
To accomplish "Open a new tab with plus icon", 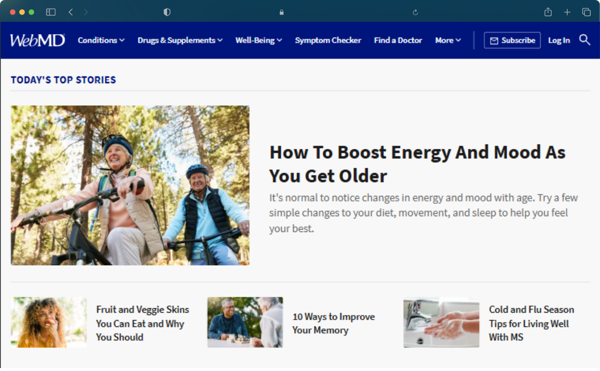I will [567, 12].
